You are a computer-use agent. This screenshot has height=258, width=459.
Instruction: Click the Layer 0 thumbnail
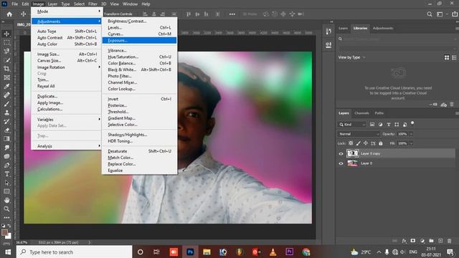pos(352,163)
